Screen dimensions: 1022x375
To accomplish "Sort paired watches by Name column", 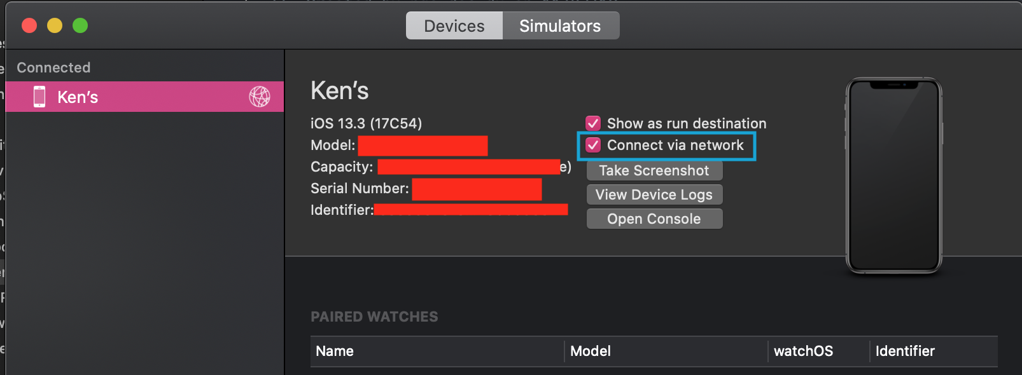I will click(335, 351).
